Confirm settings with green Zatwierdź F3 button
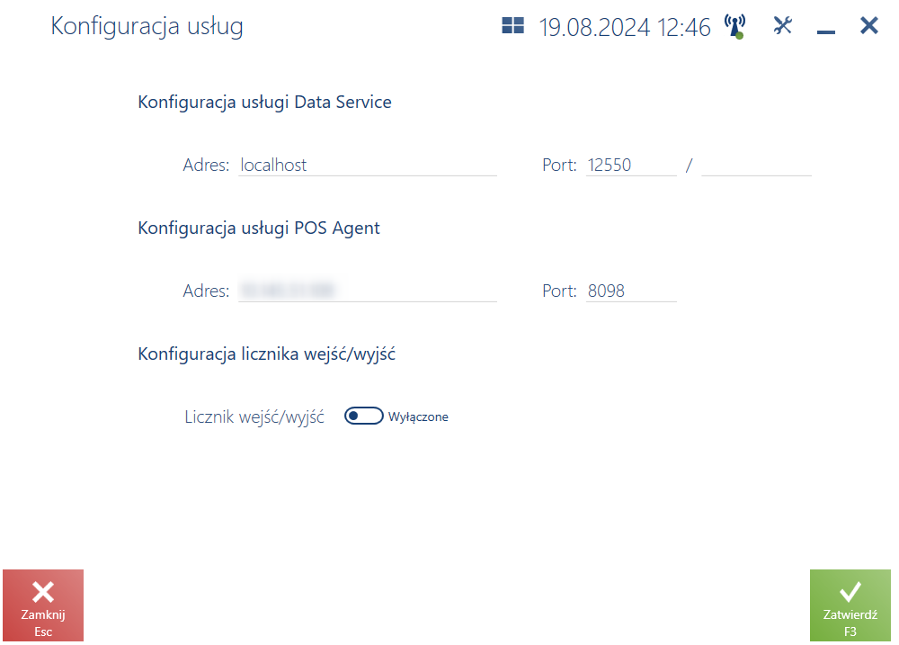The width and height of the screenshot is (899, 645). 850,605
